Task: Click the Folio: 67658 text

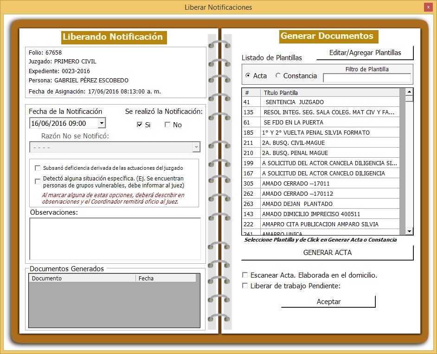Action: pyautogui.click(x=45, y=53)
